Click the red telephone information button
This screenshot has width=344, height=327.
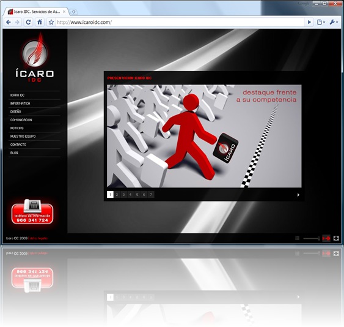click(x=32, y=212)
